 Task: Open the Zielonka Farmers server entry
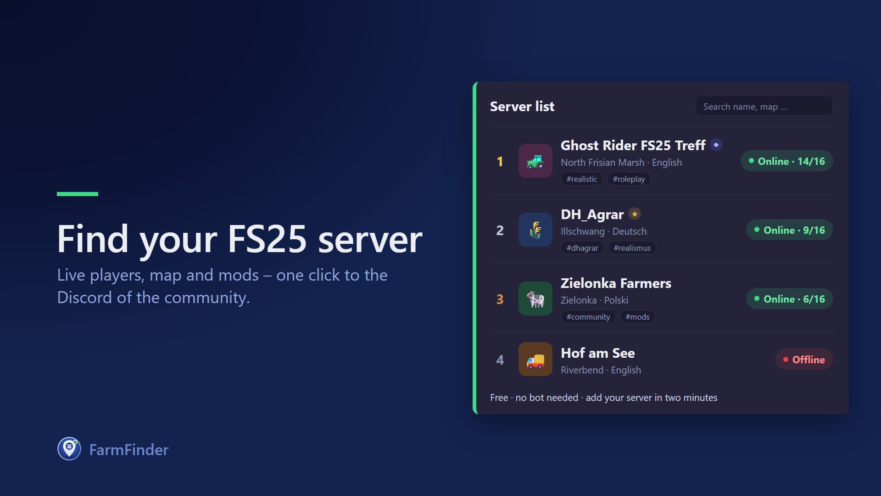click(x=661, y=299)
